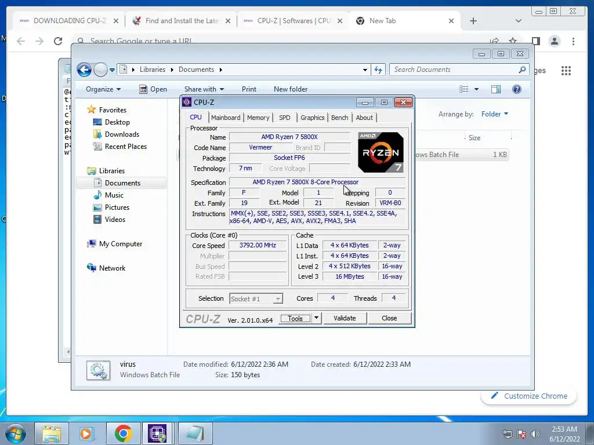Click the change view icon in Explorer
Viewport: 594px width, 445px height.
(464, 89)
